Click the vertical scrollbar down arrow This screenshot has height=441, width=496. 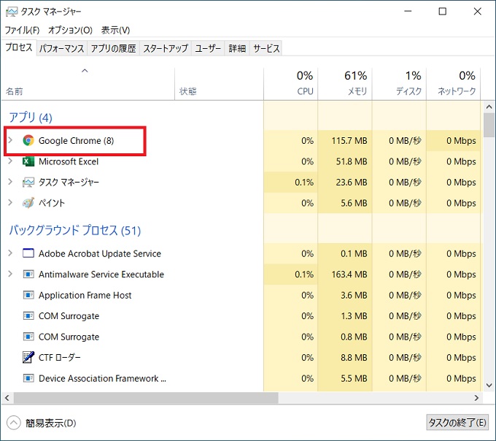pos(489,386)
